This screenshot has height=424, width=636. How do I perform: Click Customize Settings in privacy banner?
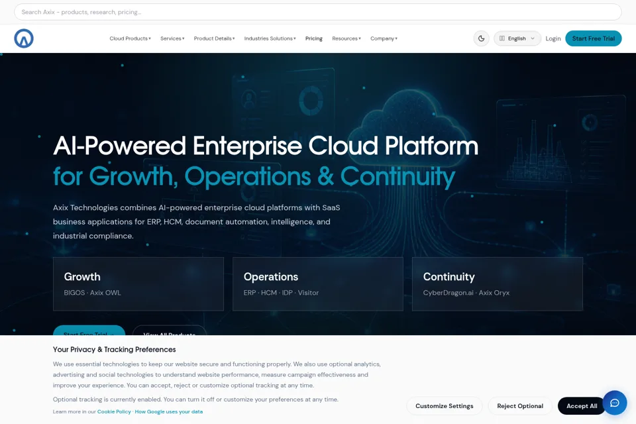point(444,405)
